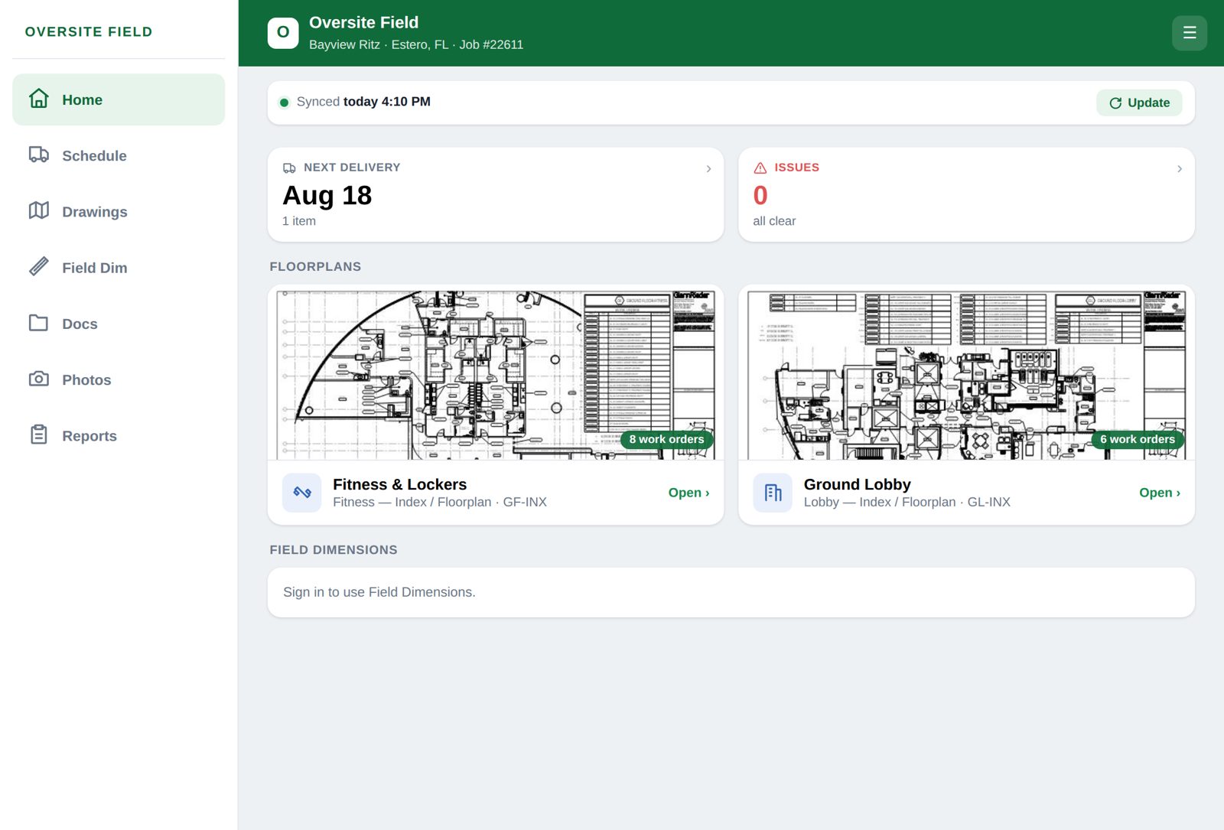This screenshot has height=830, width=1224.
Task: Click the NEXT DELIVERY label
Action: point(352,168)
